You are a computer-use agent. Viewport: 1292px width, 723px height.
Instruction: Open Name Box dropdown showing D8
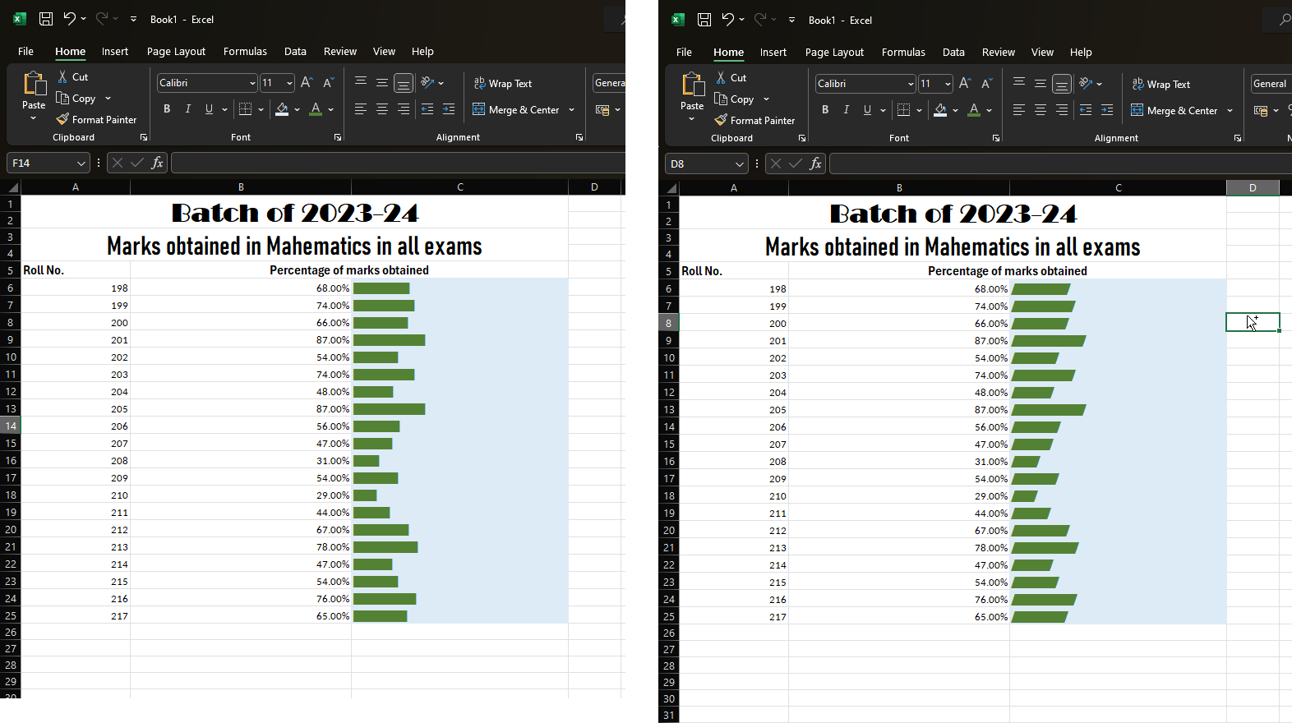(x=739, y=163)
